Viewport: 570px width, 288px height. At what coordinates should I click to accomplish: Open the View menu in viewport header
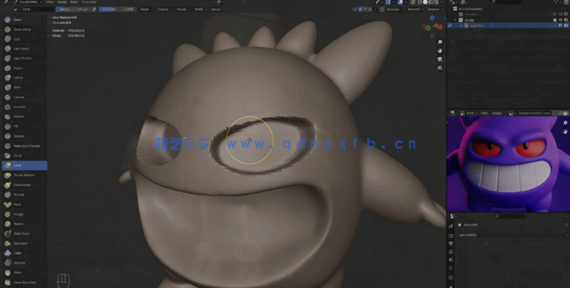pos(49,2)
